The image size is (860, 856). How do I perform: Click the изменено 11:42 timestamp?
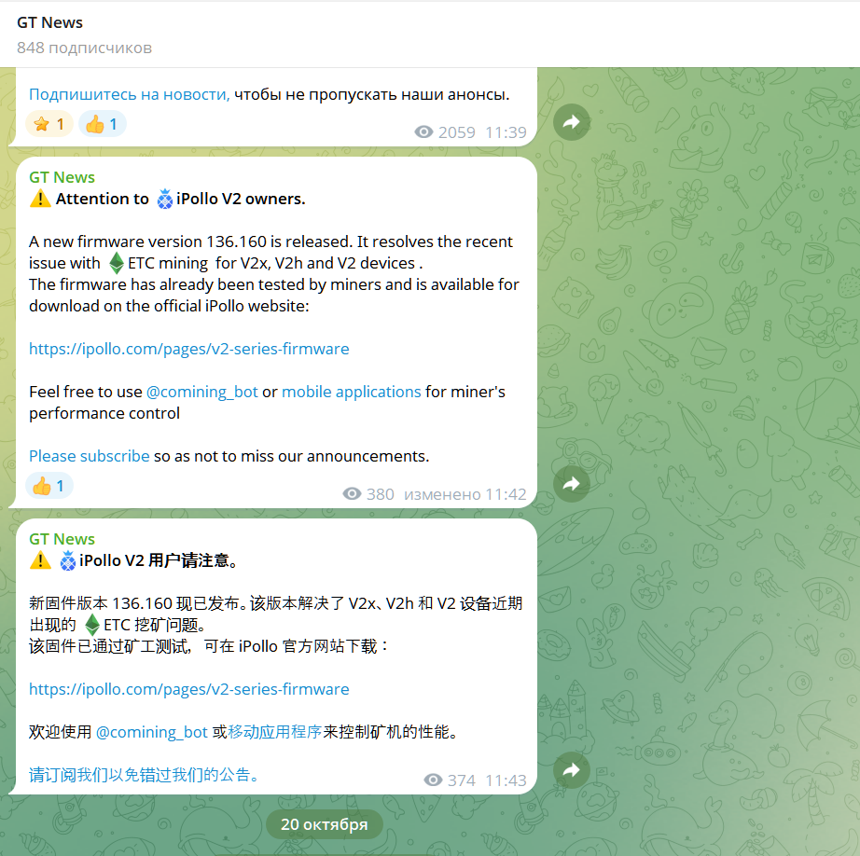click(x=465, y=494)
